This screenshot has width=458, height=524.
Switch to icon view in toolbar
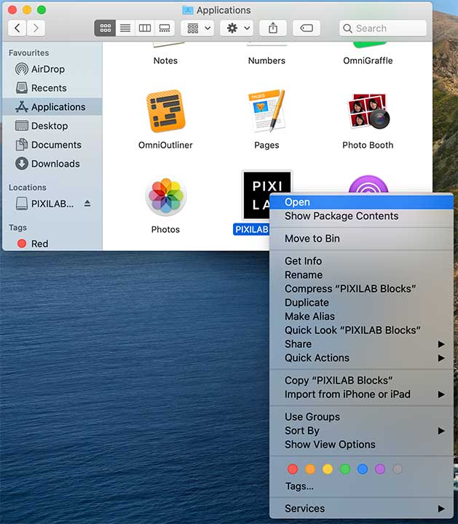pyautogui.click(x=105, y=28)
